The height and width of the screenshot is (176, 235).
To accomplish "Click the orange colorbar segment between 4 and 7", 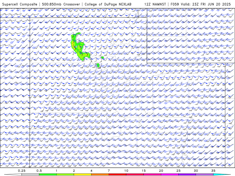I will (100, 175).
